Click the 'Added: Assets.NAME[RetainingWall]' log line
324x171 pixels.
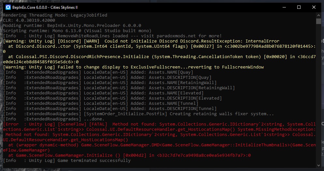pyautogui.click(x=110, y=82)
